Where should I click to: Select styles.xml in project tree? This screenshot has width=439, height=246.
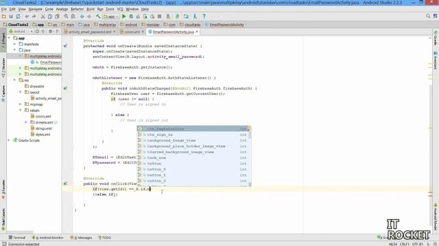(x=43, y=135)
